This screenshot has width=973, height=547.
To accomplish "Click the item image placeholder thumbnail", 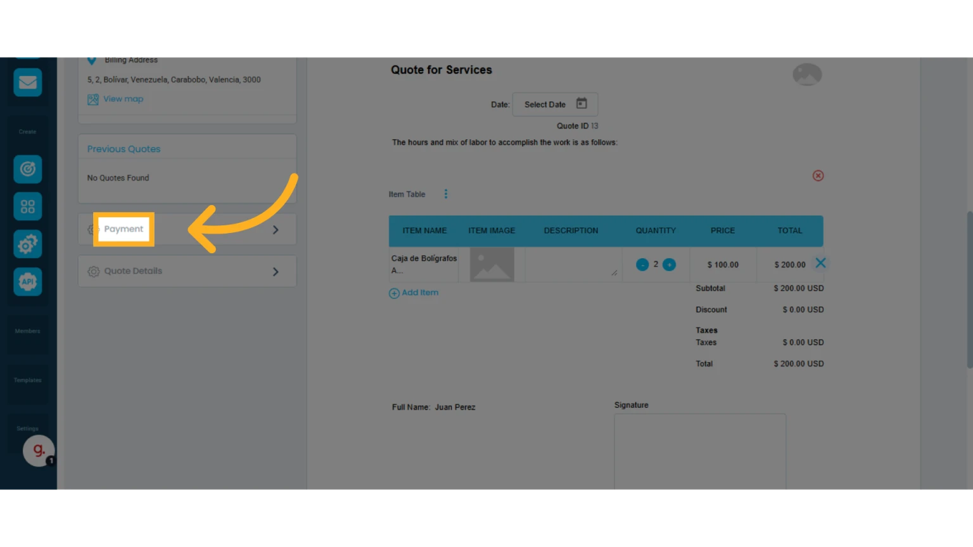I will click(492, 264).
